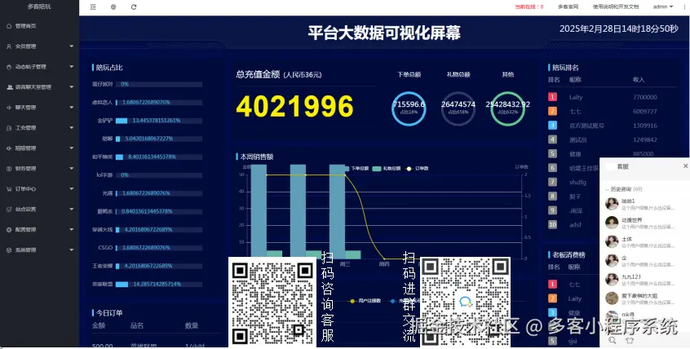Screen dimensions: 690x349
Task: Click the avatar of 爱下象棋的大姐
Action: pos(612,298)
